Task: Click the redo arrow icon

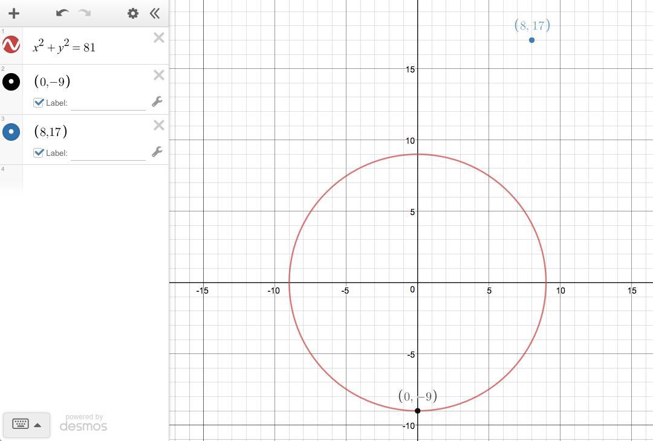Action: click(x=85, y=13)
